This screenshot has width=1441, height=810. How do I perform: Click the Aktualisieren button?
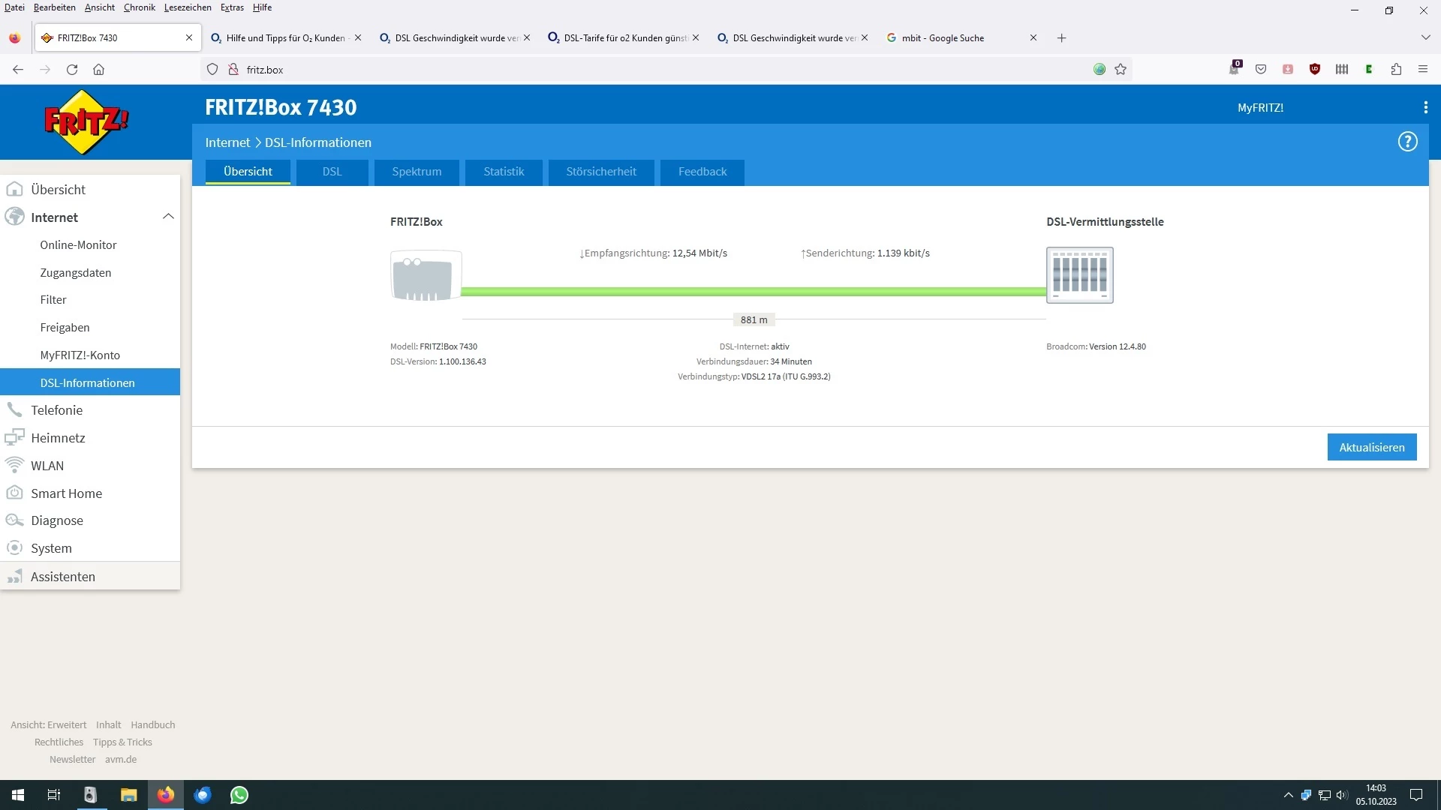(1371, 447)
